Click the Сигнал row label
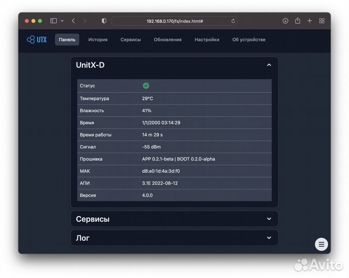 (88, 147)
